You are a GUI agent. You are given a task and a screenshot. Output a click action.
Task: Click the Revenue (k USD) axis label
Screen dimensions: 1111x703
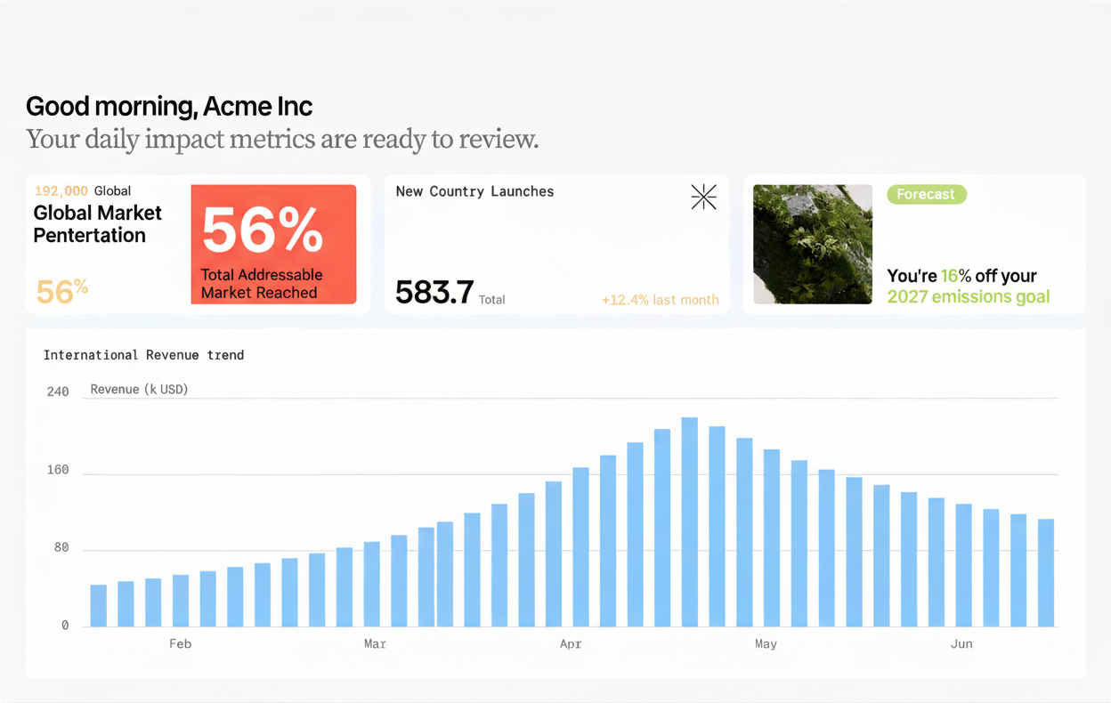pyautogui.click(x=139, y=389)
